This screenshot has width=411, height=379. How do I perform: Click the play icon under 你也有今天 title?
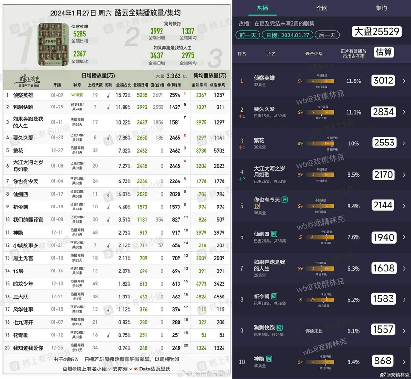257,206
